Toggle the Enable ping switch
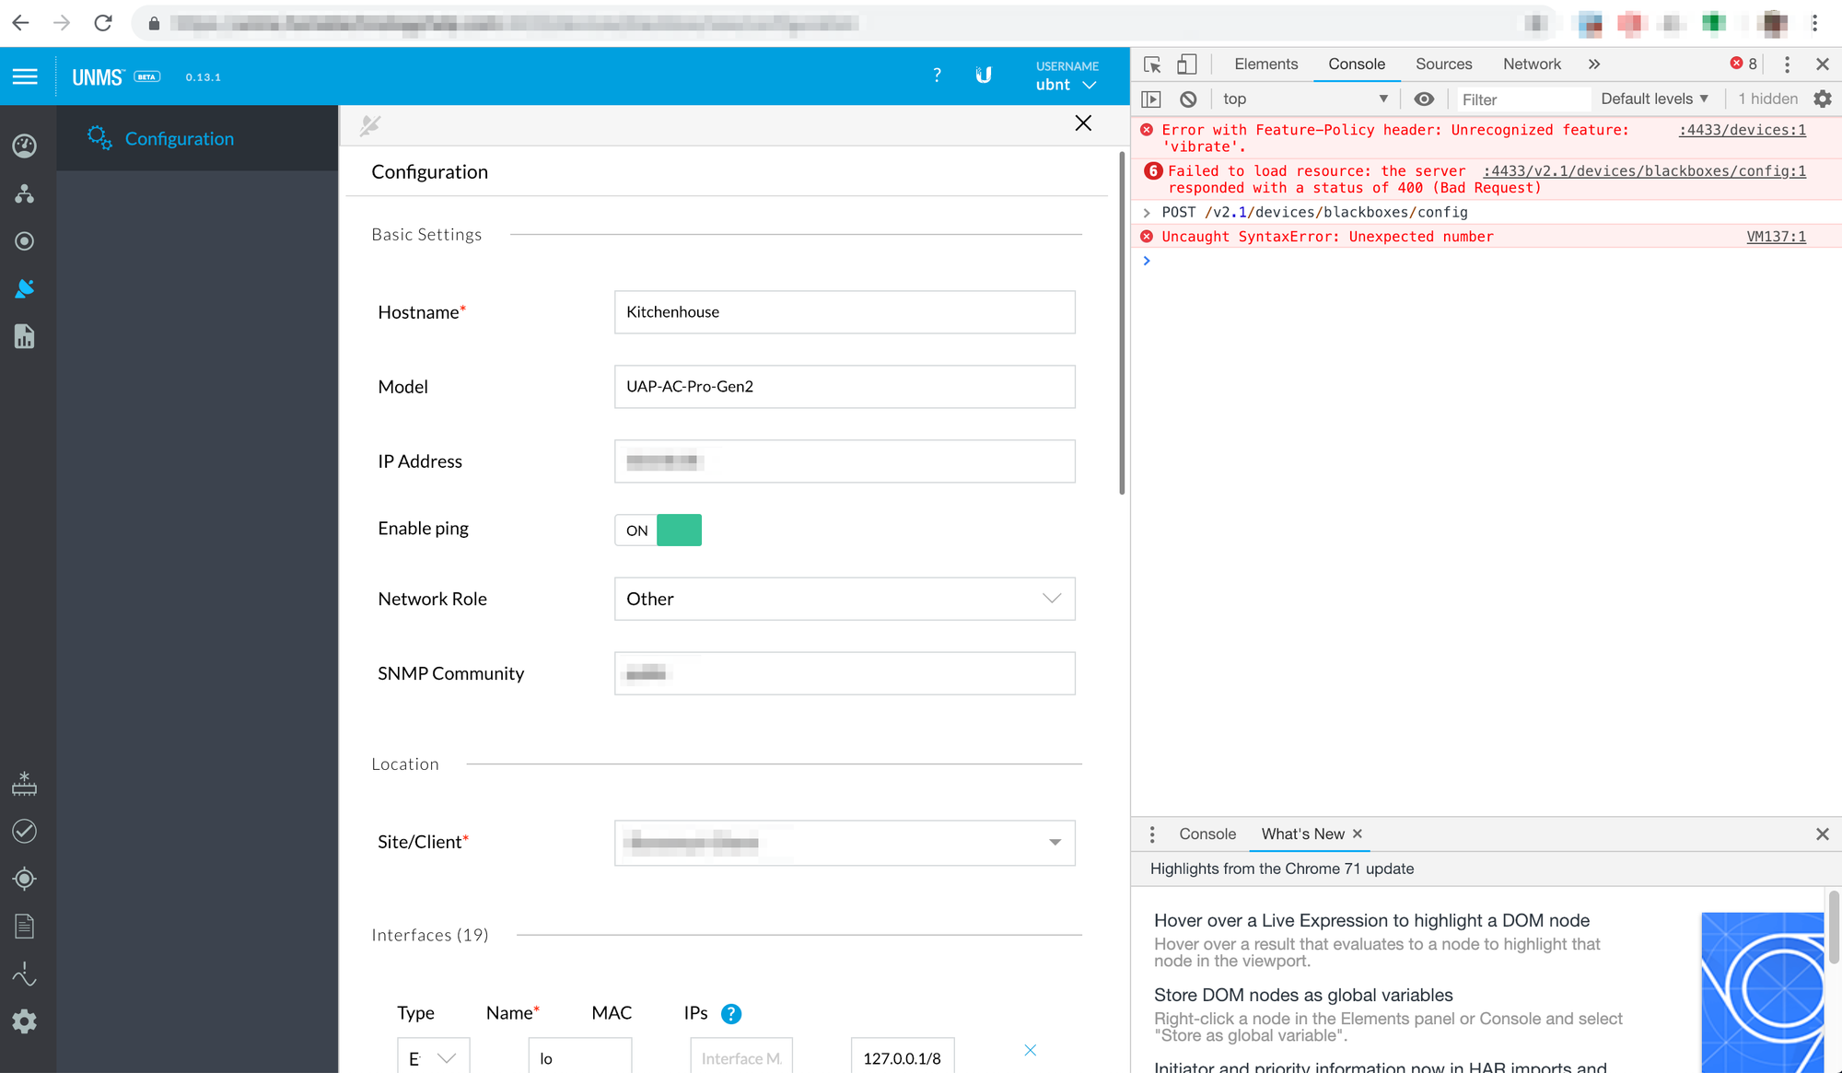 (x=659, y=531)
